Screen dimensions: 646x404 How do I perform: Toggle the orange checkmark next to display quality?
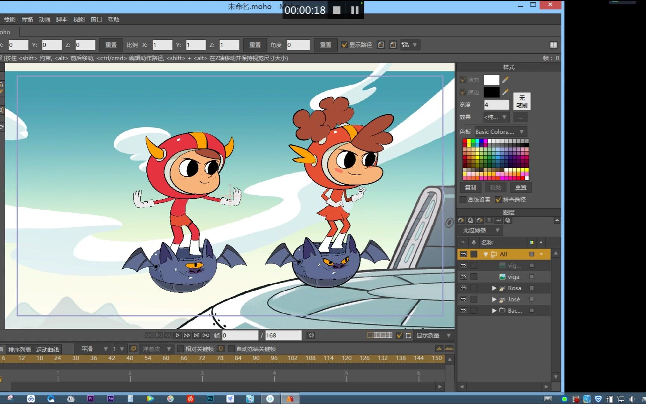coord(399,335)
